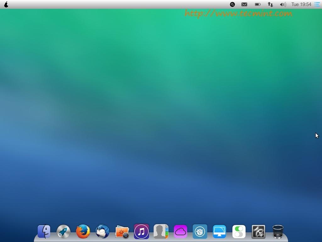The image size is (322, 242).
Task: Launch Finder from the dock
Action: tap(44, 232)
